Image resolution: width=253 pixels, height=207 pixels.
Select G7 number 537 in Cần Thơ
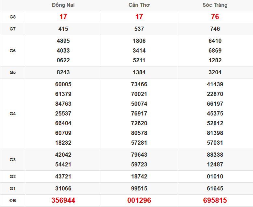pyautogui.click(x=139, y=29)
